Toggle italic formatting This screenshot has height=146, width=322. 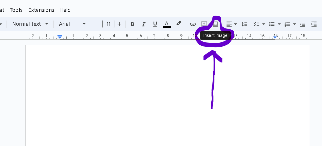pyautogui.click(x=144, y=24)
